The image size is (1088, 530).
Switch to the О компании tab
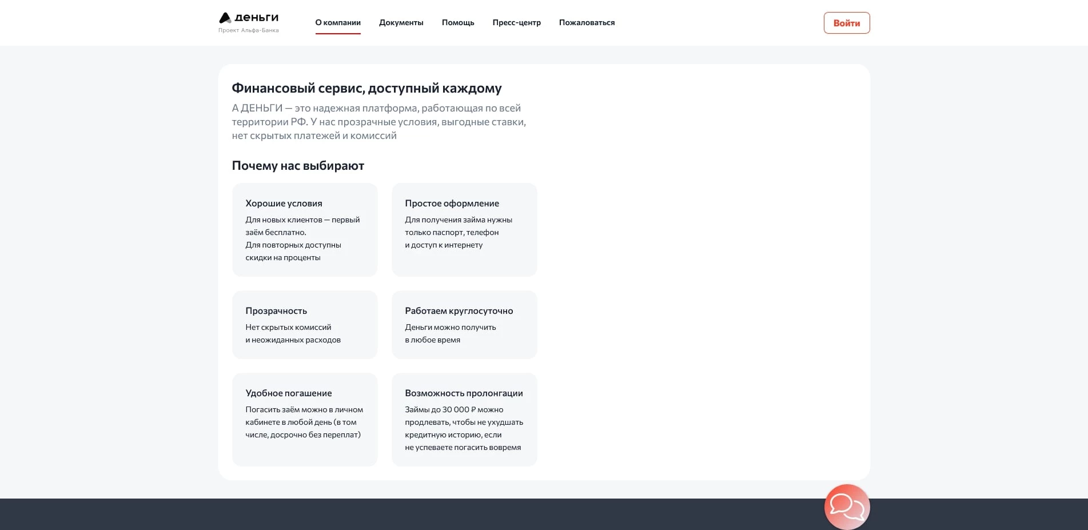(338, 22)
